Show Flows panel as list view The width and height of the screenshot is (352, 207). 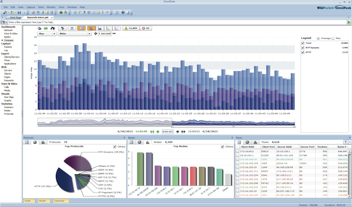239,142
